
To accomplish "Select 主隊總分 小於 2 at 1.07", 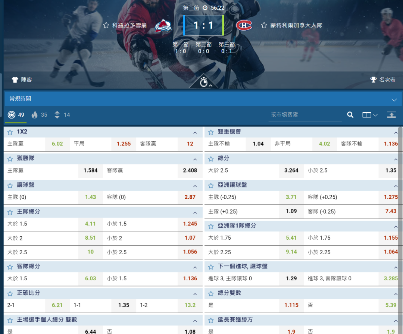I will click(190, 238).
